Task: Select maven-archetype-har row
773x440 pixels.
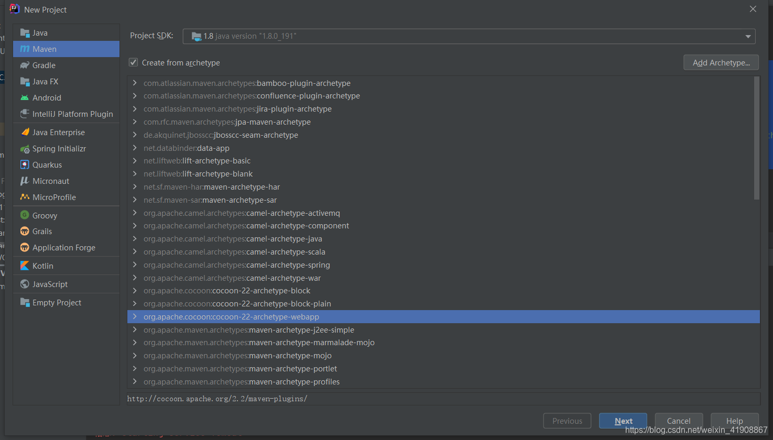Action: pos(443,187)
